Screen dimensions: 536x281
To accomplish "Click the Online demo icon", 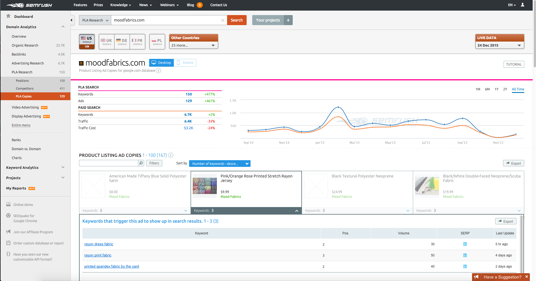I will [8, 205].
